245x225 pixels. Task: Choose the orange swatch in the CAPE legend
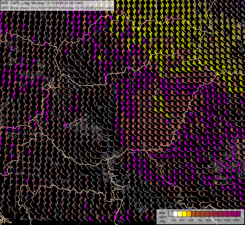coord(189,214)
